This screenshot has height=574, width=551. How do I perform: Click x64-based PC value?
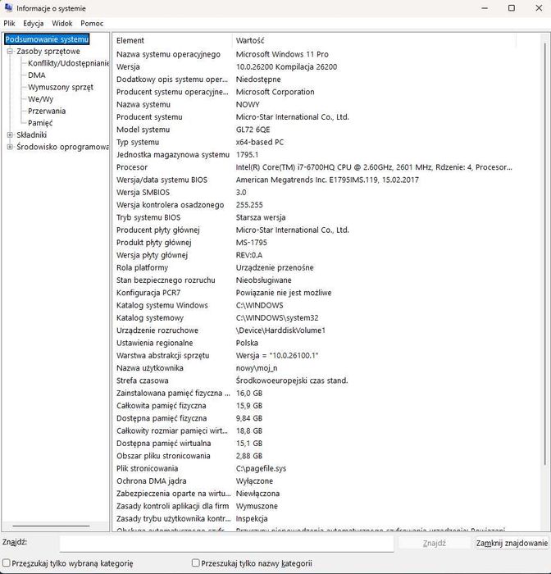(x=260, y=142)
